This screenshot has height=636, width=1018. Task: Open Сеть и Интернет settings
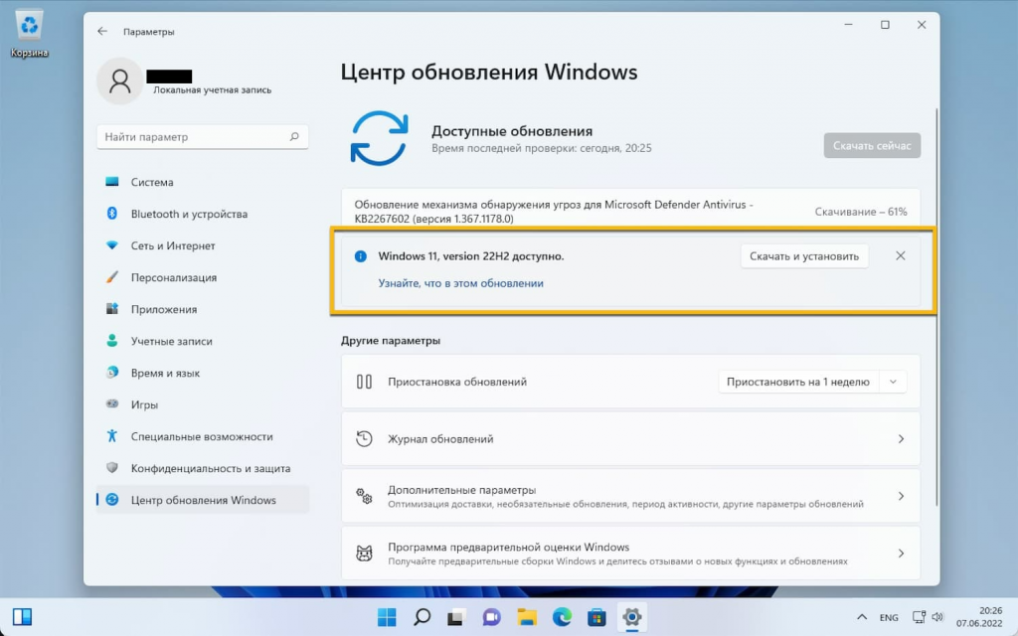(x=173, y=245)
